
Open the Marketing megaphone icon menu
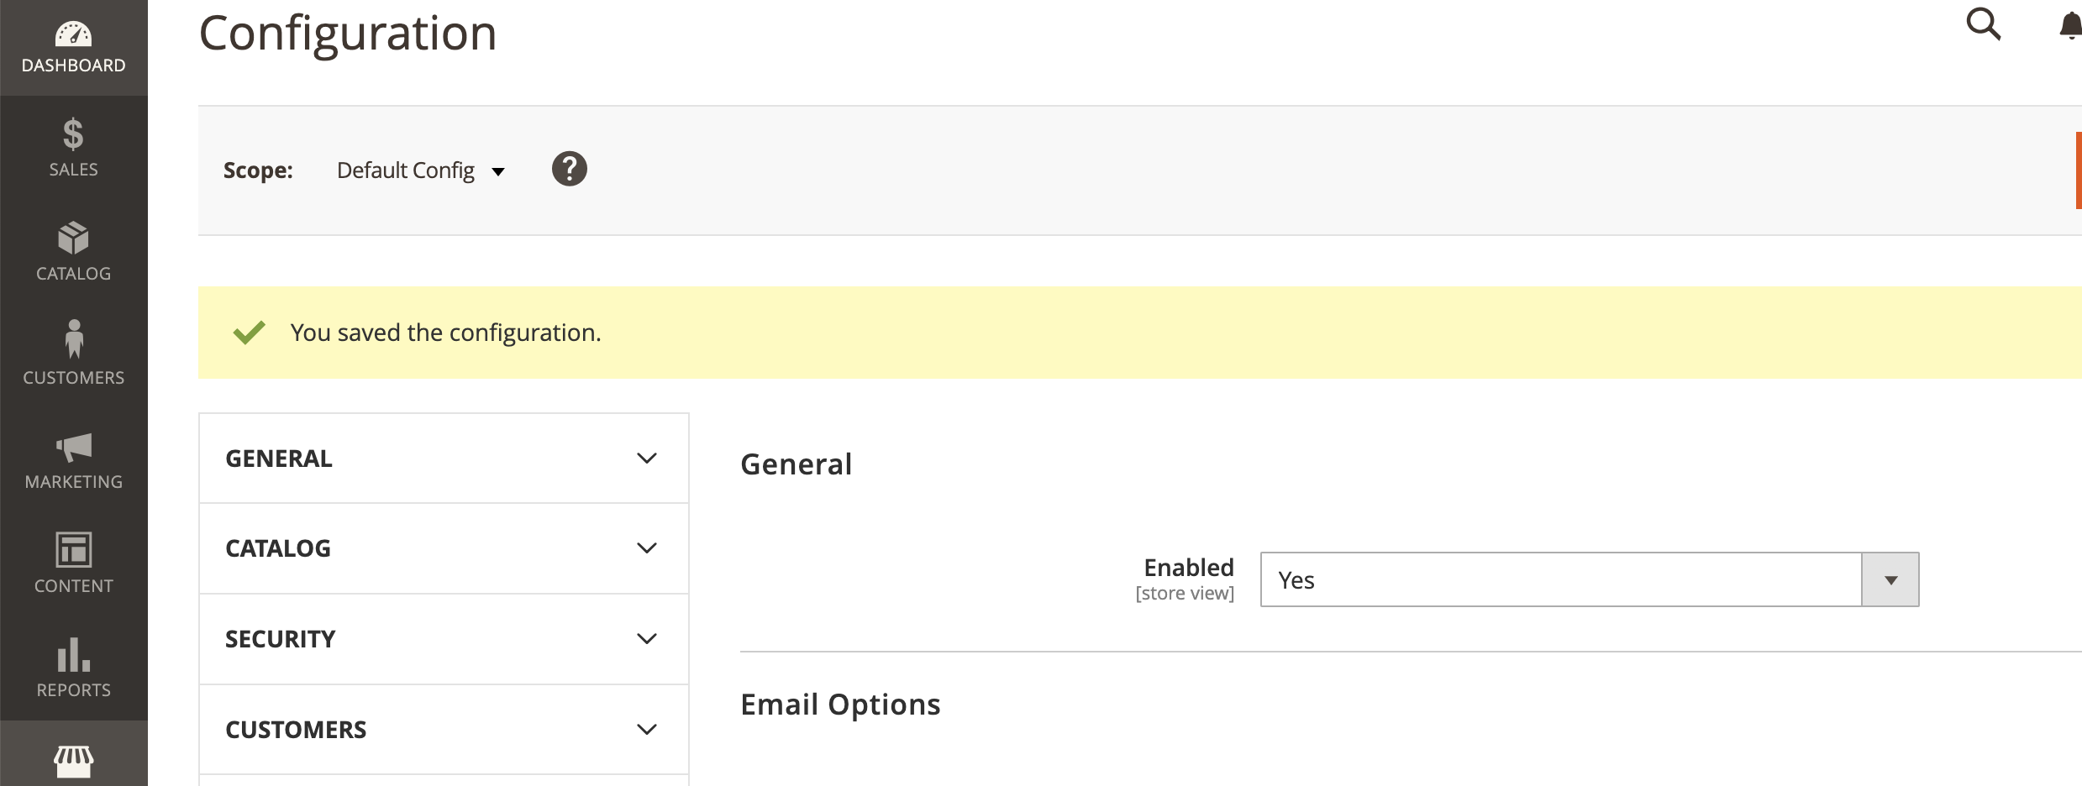click(73, 448)
